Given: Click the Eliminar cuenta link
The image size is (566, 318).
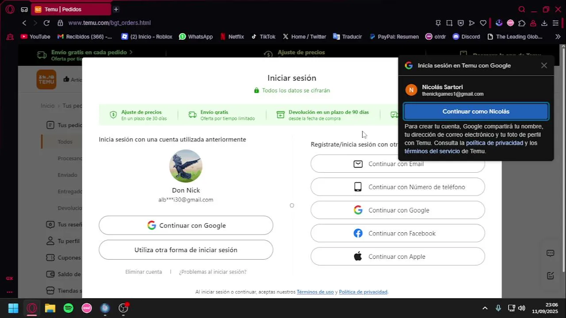Looking at the screenshot, I should [x=143, y=272].
